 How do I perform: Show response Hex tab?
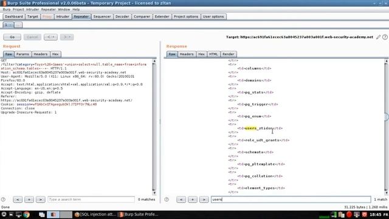201,54
